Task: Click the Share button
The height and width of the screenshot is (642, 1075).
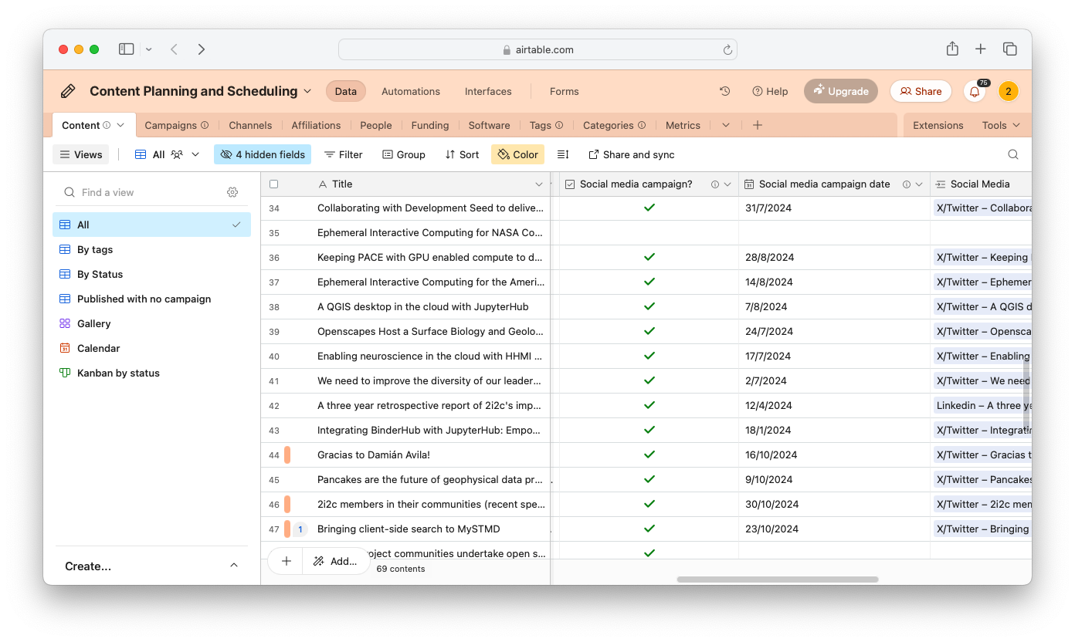Action: (x=921, y=91)
